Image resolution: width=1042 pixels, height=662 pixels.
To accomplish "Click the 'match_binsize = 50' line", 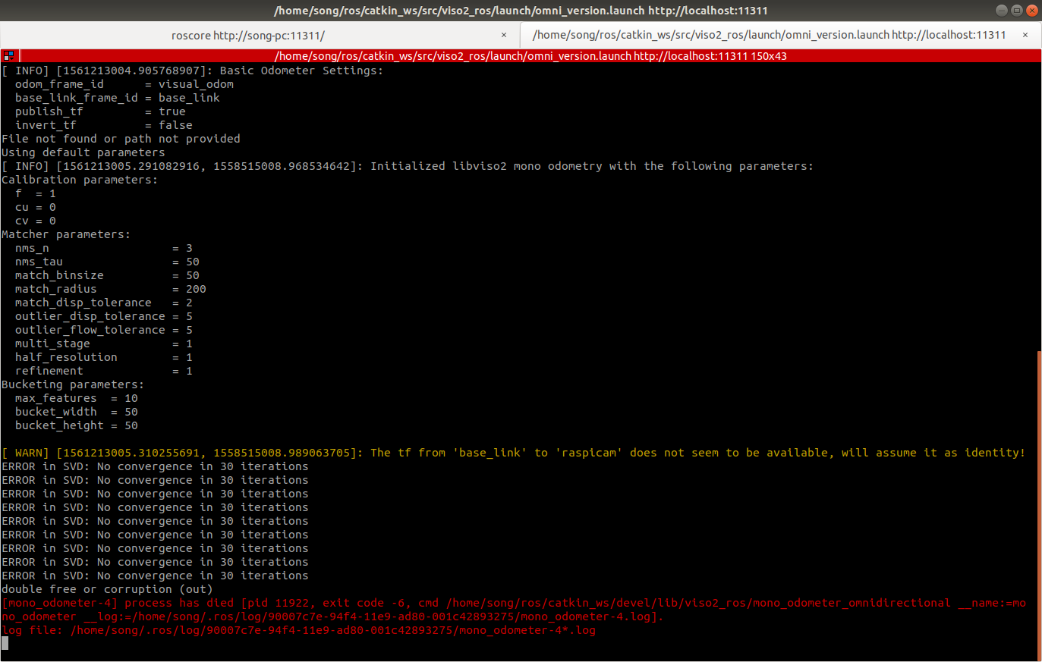I will click(x=107, y=275).
